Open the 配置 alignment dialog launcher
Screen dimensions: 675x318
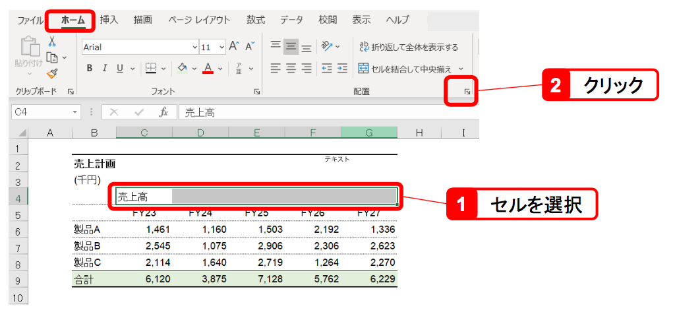(x=467, y=92)
